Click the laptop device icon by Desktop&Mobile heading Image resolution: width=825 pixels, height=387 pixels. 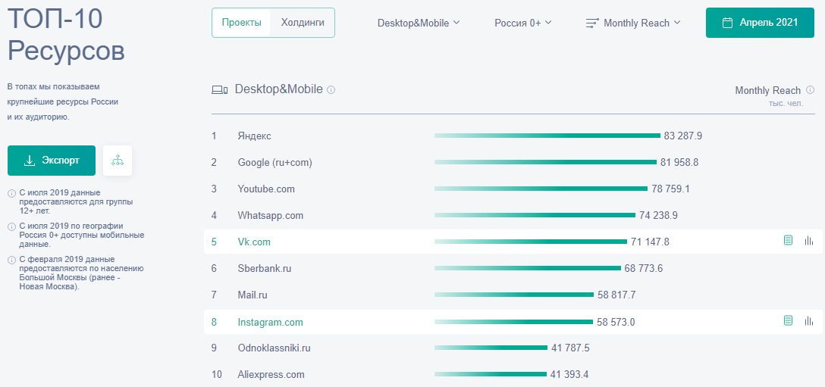point(219,90)
